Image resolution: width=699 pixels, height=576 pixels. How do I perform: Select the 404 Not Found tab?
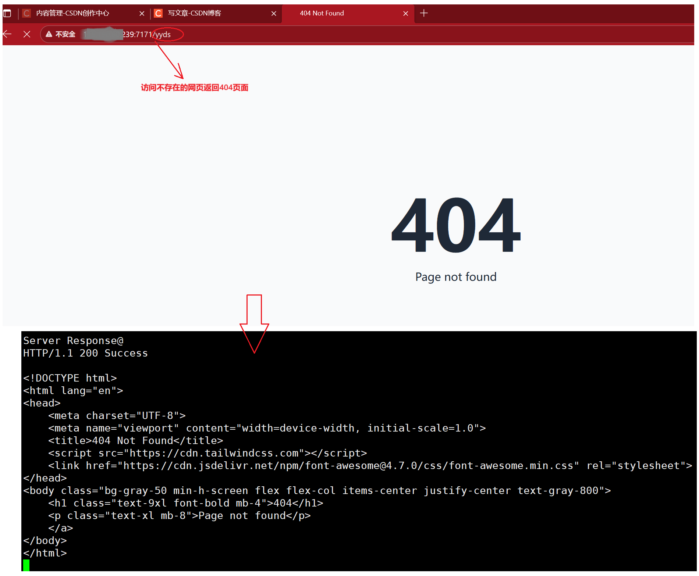(x=348, y=13)
